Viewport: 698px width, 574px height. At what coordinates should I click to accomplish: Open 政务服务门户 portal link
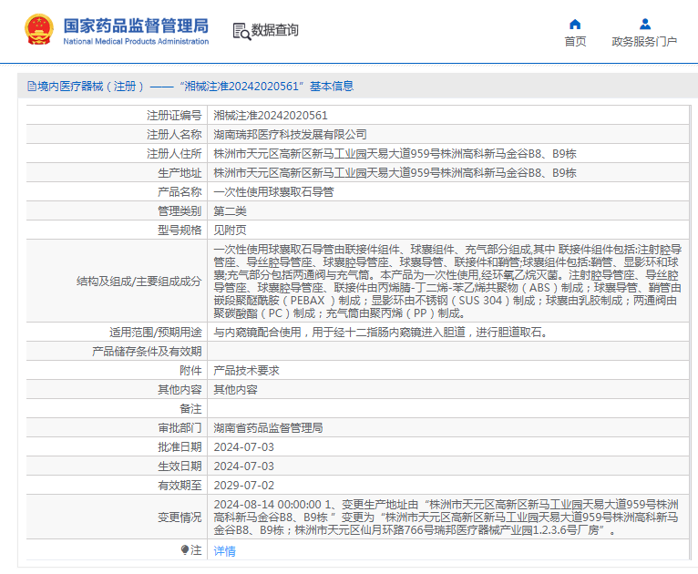coord(644,41)
